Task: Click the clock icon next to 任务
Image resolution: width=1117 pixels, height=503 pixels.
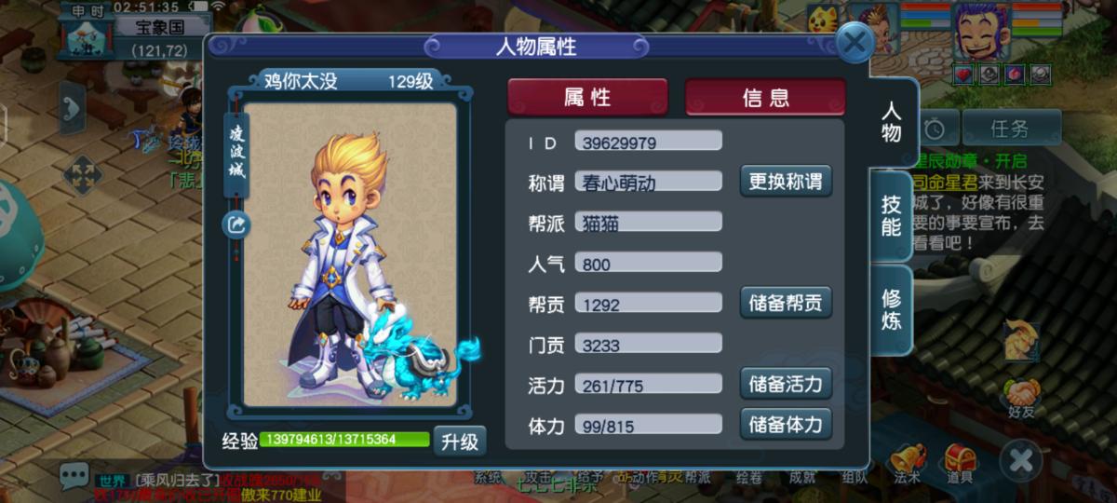Action: point(935,129)
